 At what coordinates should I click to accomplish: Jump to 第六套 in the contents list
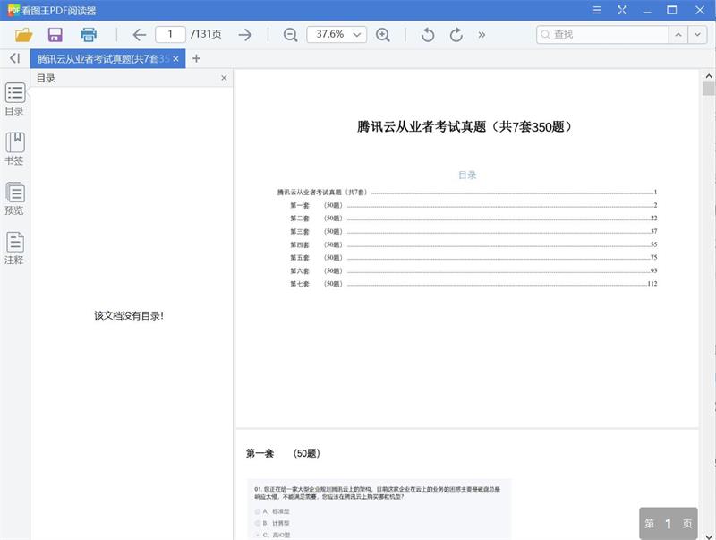pos(473,271)
